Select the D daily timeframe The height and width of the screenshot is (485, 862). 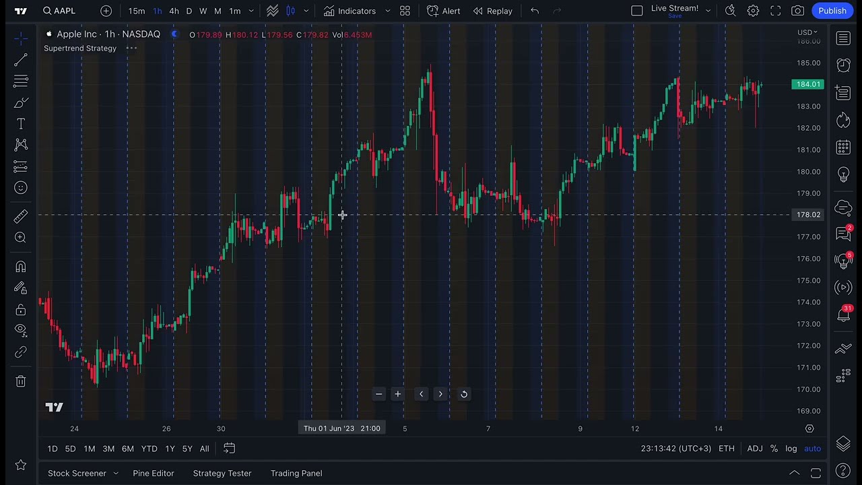189,11
